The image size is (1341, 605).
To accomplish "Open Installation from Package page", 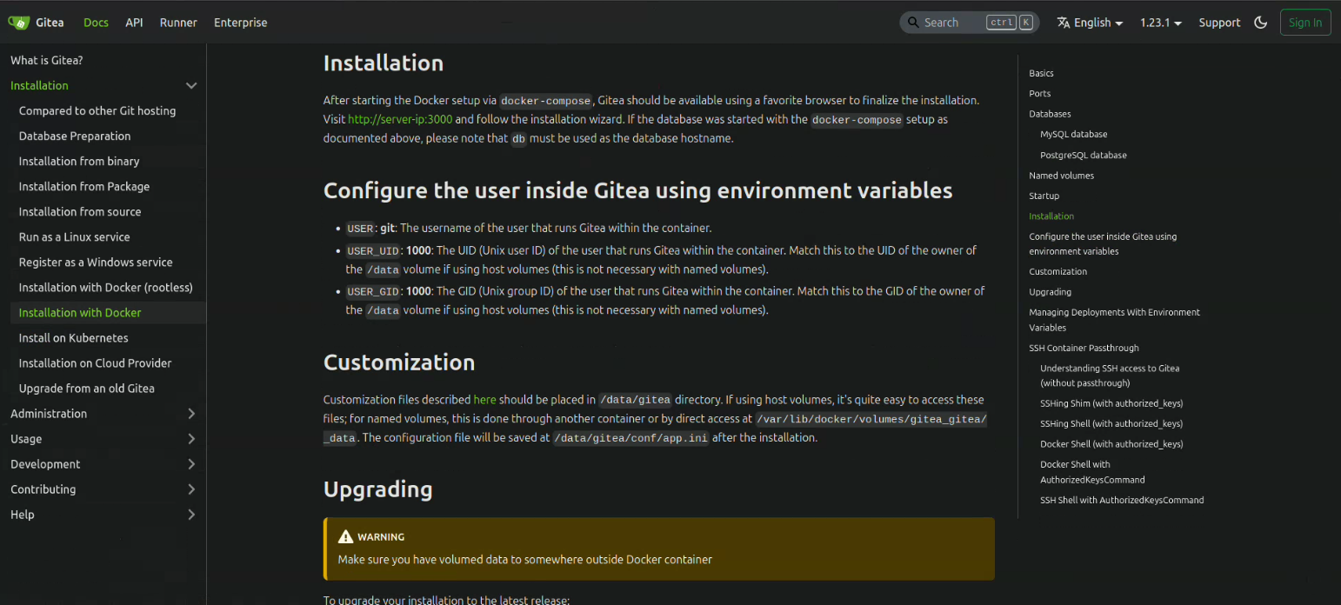I will (84, 186).
